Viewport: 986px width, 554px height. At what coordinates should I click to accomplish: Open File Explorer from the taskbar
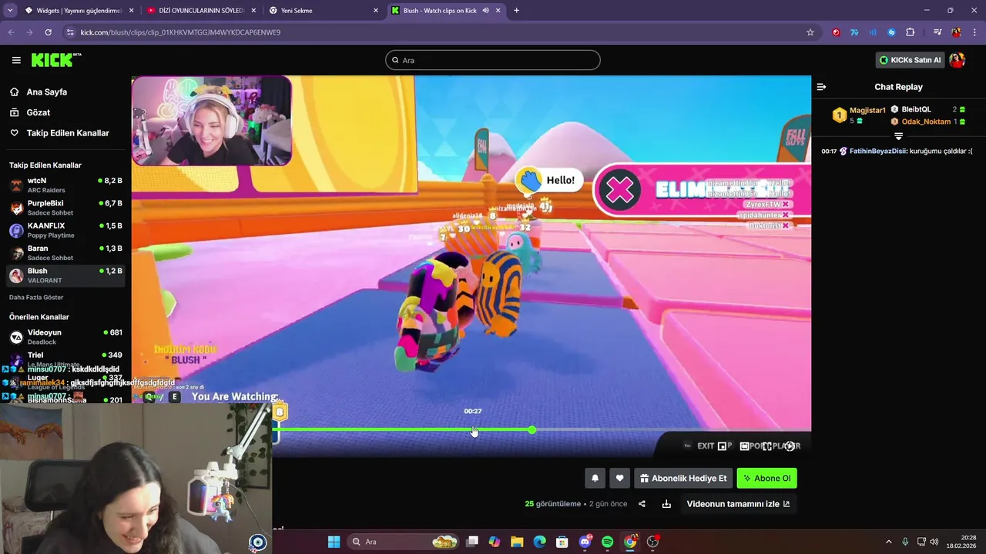point(517,542)
